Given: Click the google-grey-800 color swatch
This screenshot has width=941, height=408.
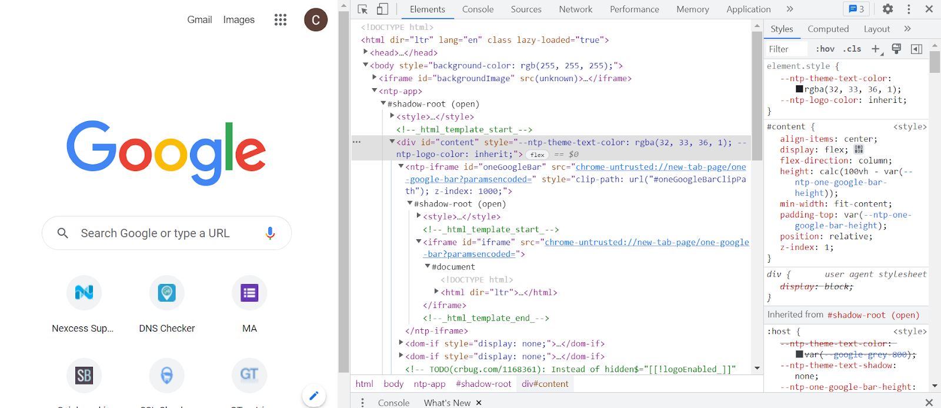Looking at the screenshot, I should (799, 355).
